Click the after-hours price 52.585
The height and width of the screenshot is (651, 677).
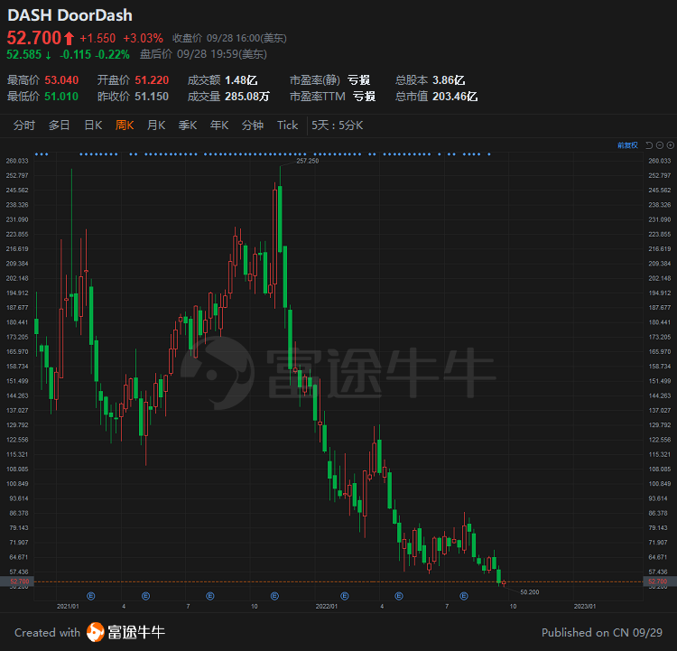point(23,54)
